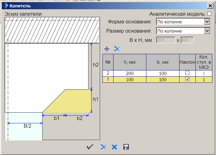The height and width of the screenshot is (156, 216).
Task: Open the Размер основания dropdown
Action: pyautogui.click(x=207, y=31)
